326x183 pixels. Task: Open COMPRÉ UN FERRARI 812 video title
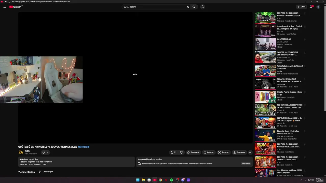click(287, 53)
